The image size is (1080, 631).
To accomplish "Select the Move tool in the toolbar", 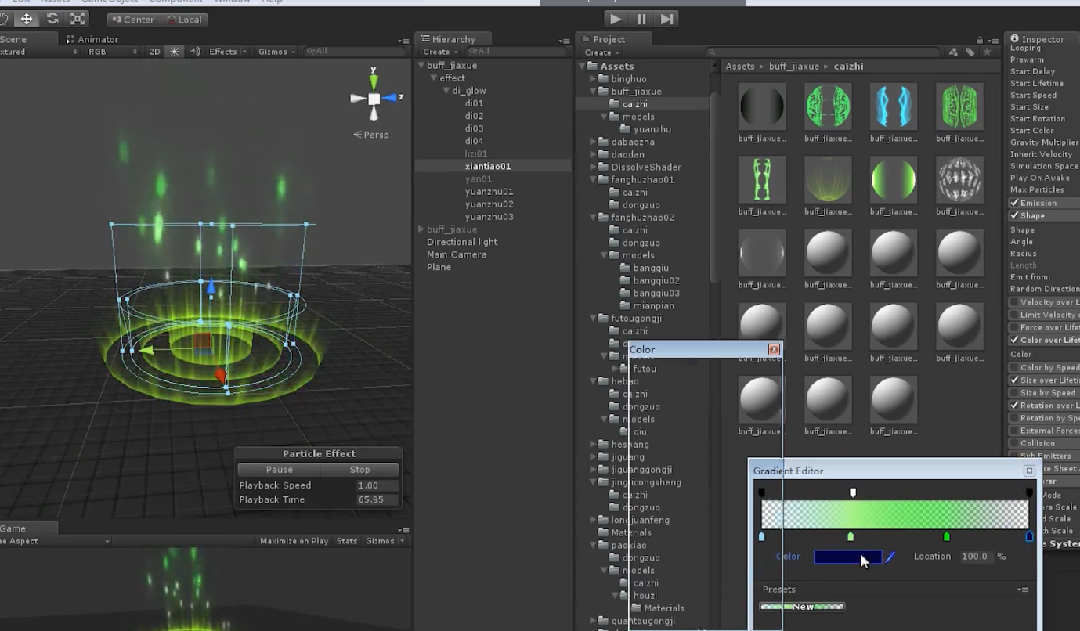I will pyautogui.click(x=26, y=19).
